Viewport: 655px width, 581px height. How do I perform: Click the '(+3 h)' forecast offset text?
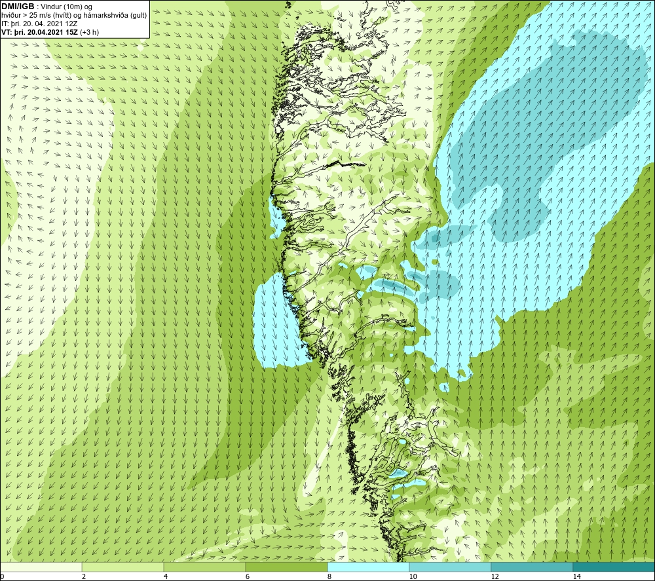tap(89, 32)
